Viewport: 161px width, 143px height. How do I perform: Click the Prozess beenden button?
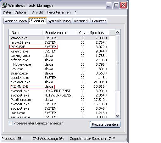[x=105, y=124]
